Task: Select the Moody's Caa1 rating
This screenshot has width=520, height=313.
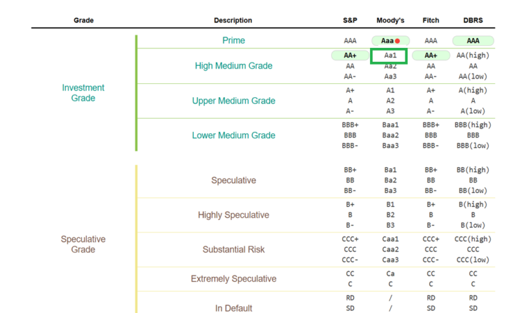Action: [390, 239]
